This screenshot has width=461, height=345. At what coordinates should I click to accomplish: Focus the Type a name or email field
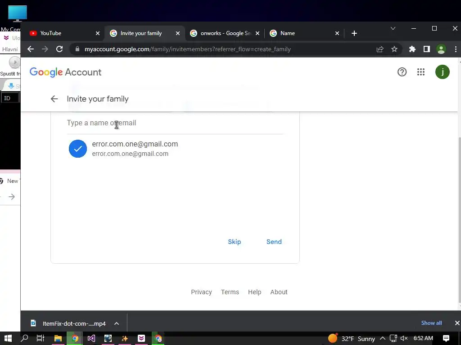pos(175,123)
